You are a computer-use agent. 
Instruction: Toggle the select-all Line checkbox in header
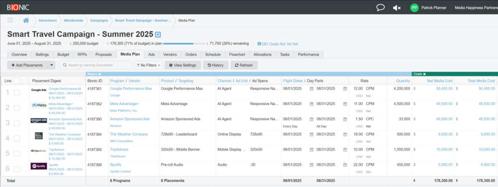point(17,81)
